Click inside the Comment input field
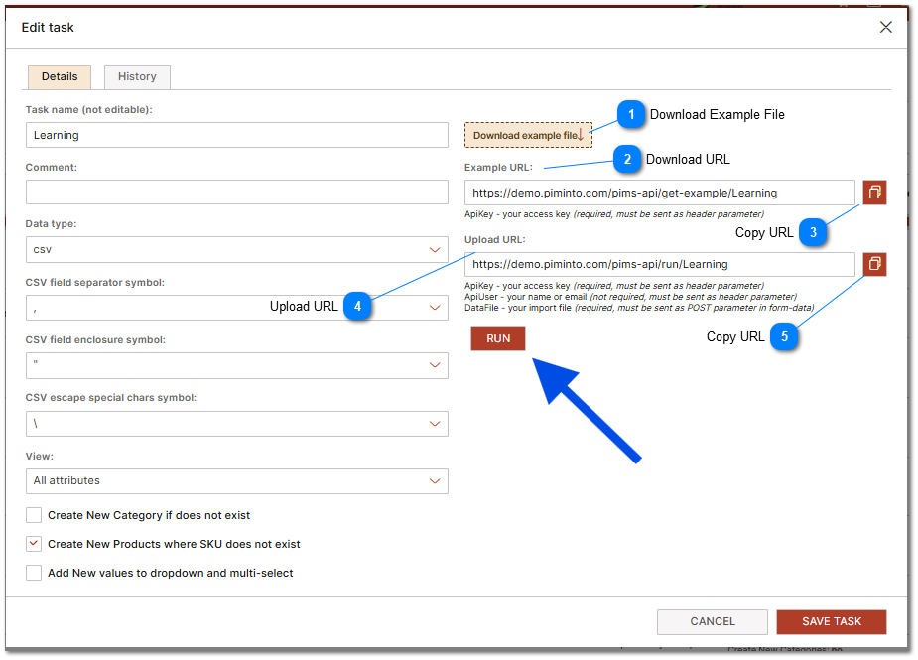918x660 pixels. [236, 192]
